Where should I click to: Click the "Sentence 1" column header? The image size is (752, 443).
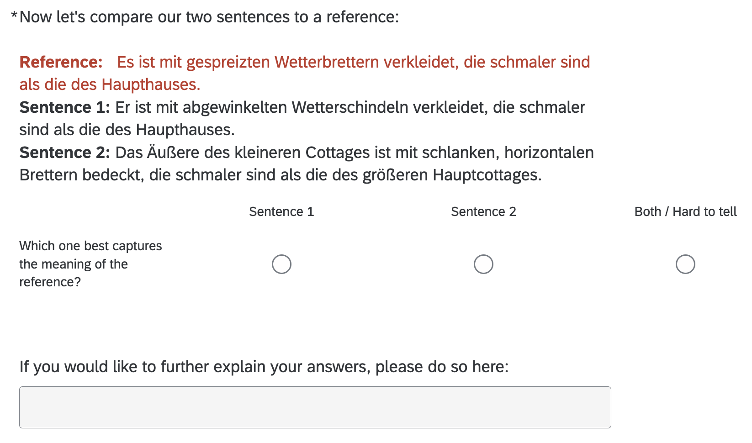click(281, 212)
